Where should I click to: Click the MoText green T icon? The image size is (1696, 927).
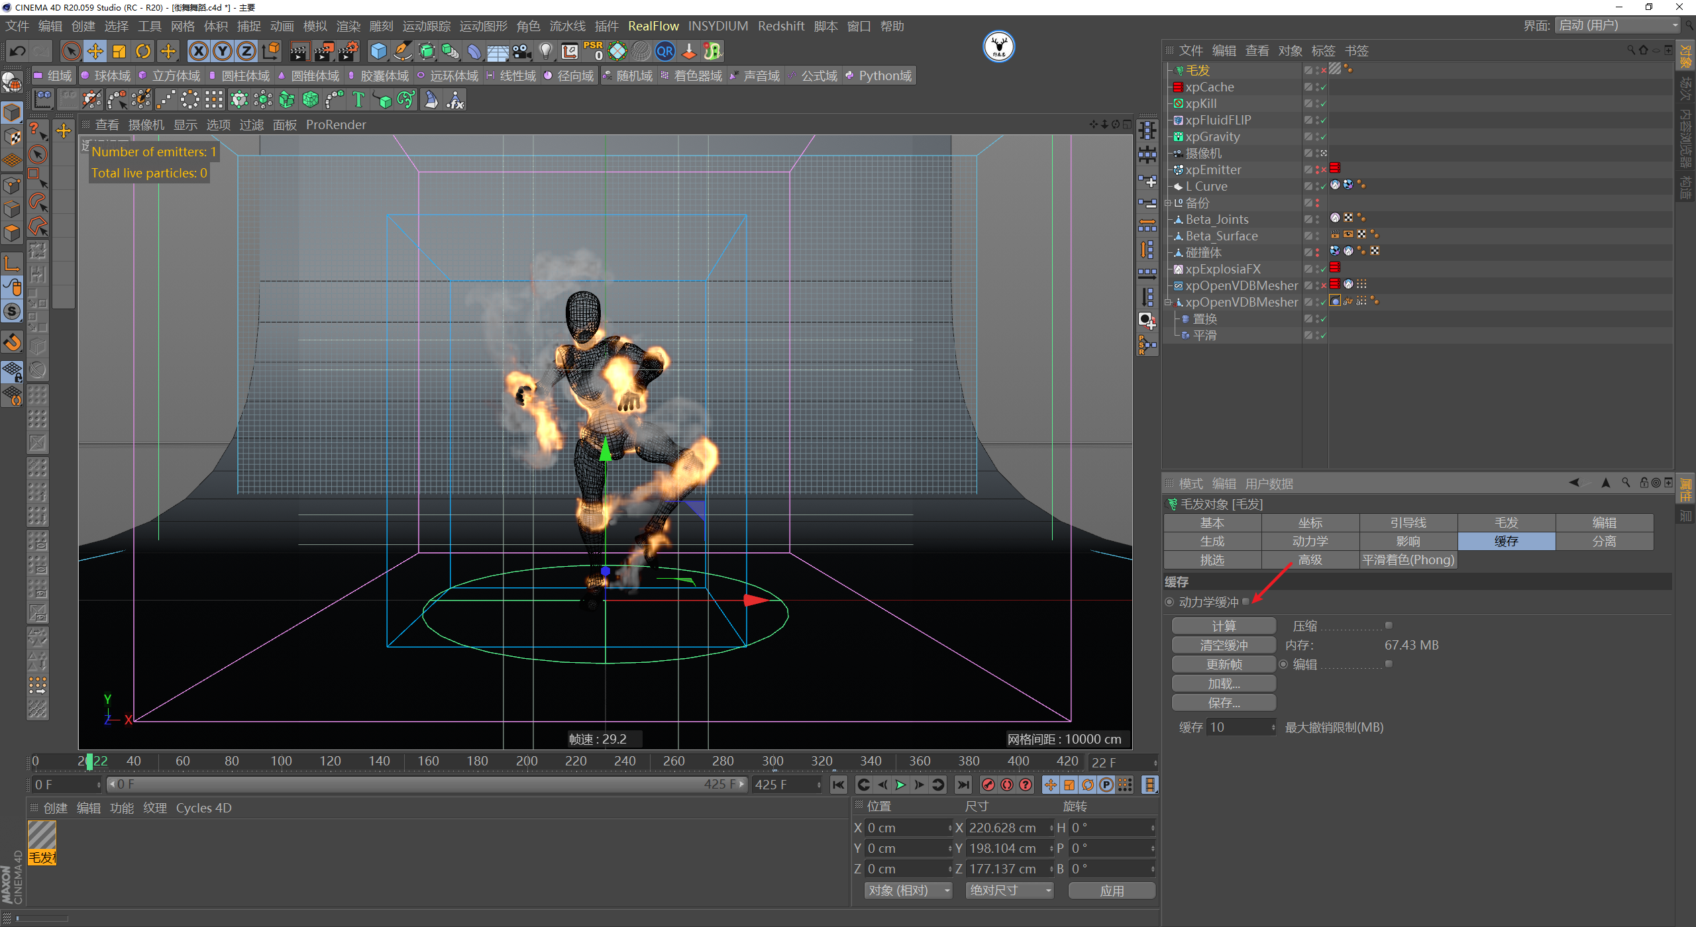point(358,100)
